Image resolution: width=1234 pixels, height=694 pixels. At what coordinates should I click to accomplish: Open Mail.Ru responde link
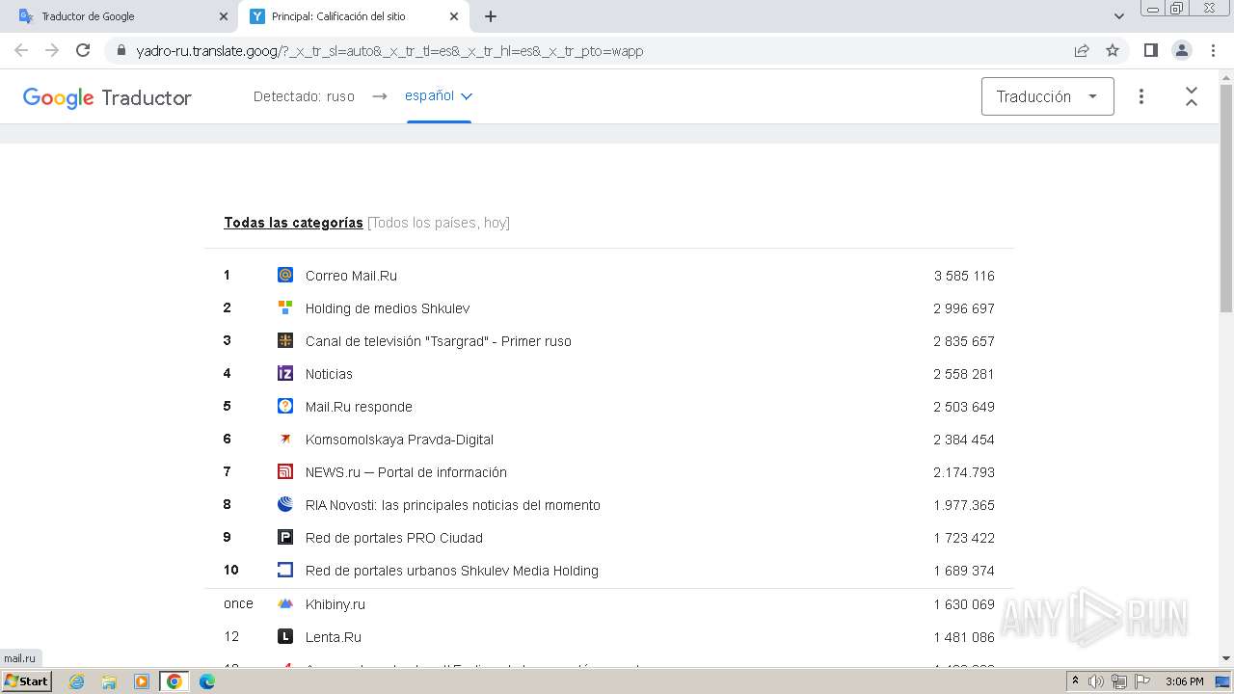point(359,407)
